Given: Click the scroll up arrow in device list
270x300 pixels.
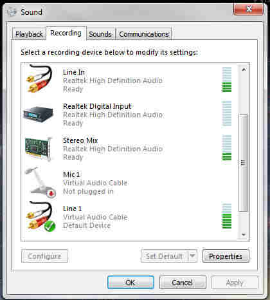Looking at the screenshot, I should [x=244, y=70].
